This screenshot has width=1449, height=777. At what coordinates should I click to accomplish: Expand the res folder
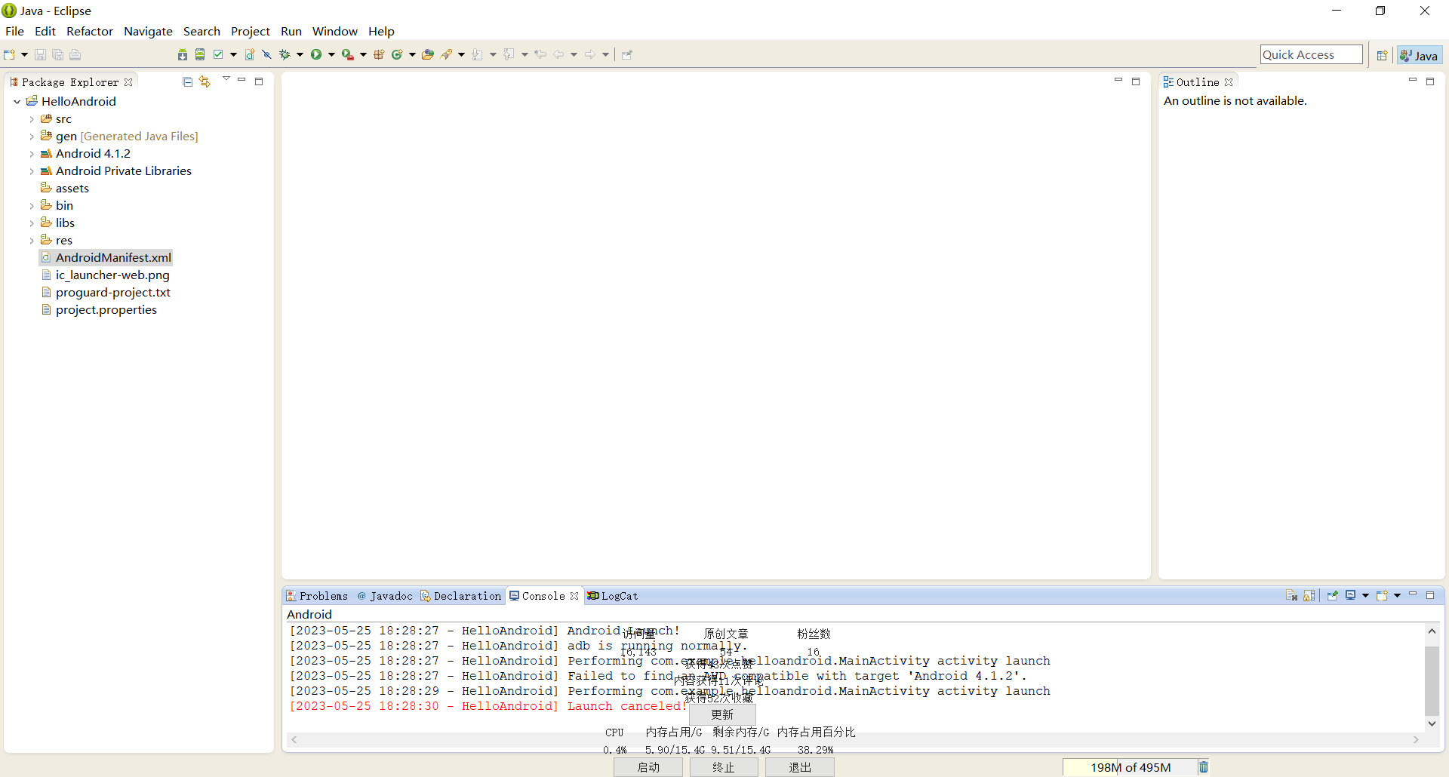point(32,241)
